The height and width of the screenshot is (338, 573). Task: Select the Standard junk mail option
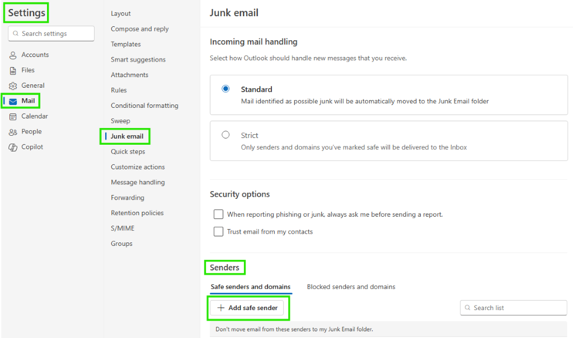pos(226,89)
